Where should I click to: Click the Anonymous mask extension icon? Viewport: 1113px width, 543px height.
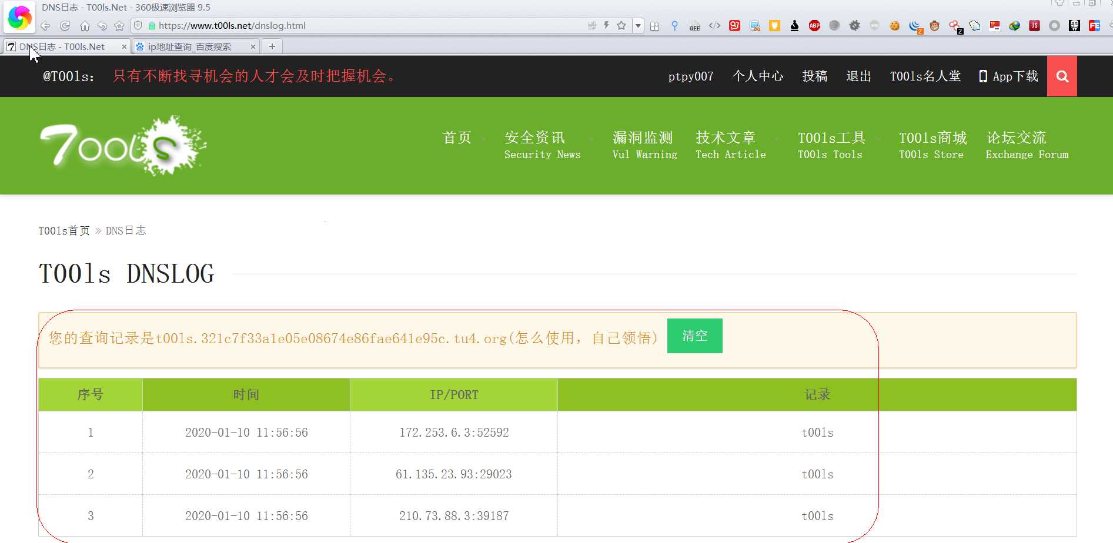[1075, 26]
